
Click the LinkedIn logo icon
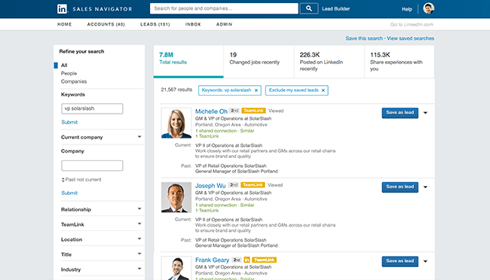pos(62,9)
